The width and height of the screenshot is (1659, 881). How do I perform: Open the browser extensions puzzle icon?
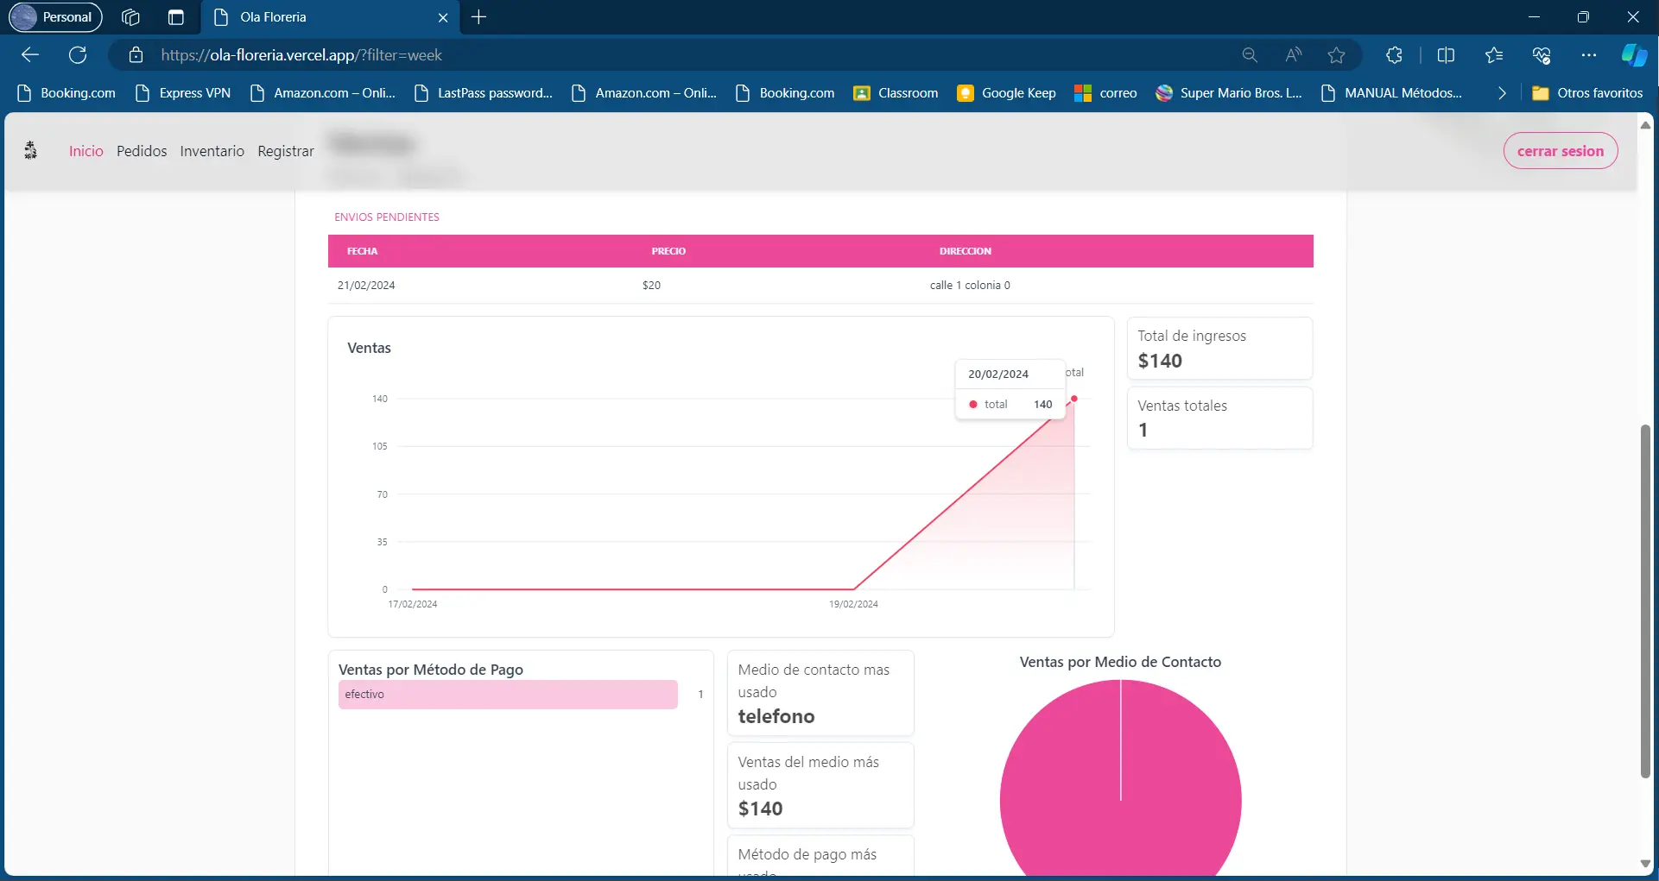click(x=1394, y=55)
